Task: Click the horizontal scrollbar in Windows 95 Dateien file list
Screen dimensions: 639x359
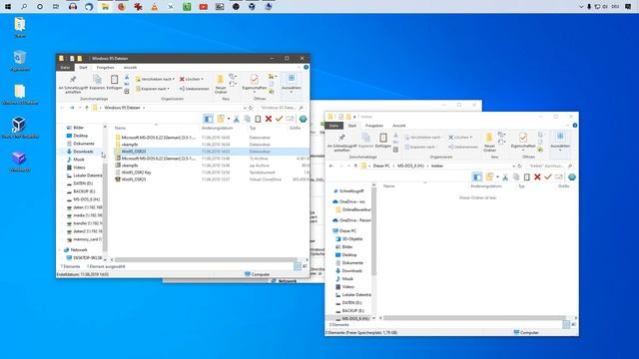Action: (x=206, y=259)
